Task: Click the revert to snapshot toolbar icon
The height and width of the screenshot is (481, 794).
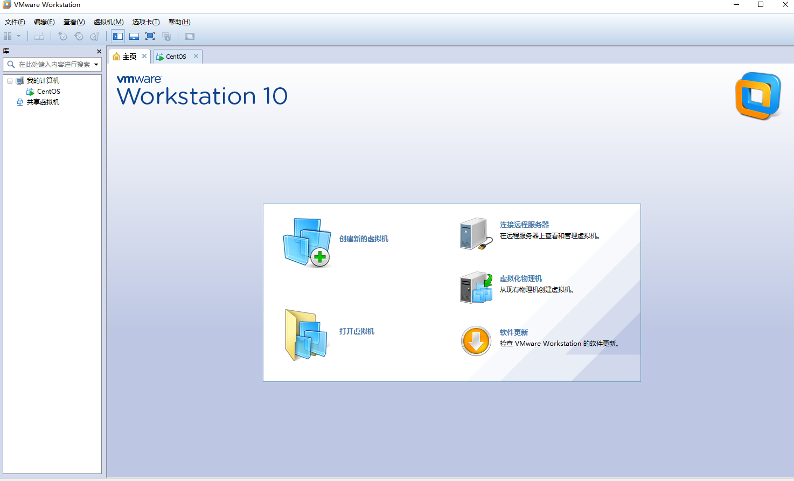Action: click(x=79, y=36)
